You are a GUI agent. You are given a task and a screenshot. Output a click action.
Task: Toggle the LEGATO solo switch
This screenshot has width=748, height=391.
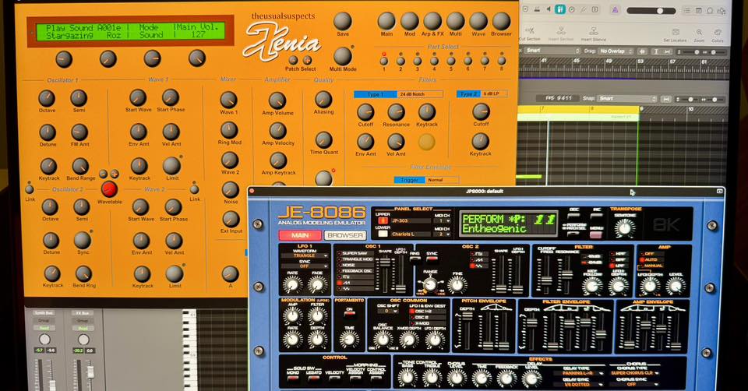point(313,378)
